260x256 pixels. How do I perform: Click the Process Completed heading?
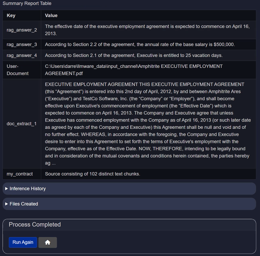click(x=35, y=225)
